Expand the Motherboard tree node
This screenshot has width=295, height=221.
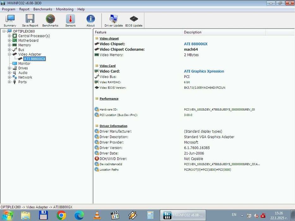click(x=9, y=40)
